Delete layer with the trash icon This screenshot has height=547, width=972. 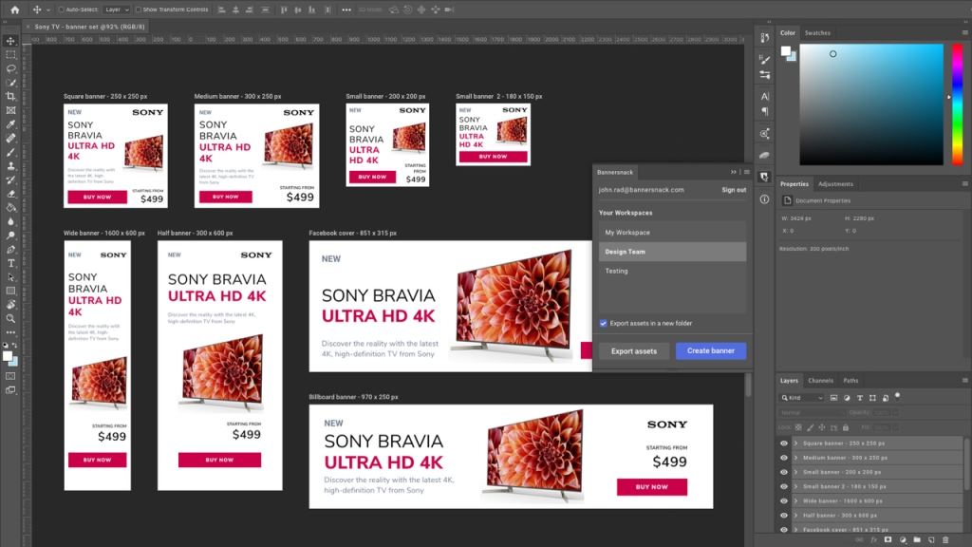pos(945,540)
